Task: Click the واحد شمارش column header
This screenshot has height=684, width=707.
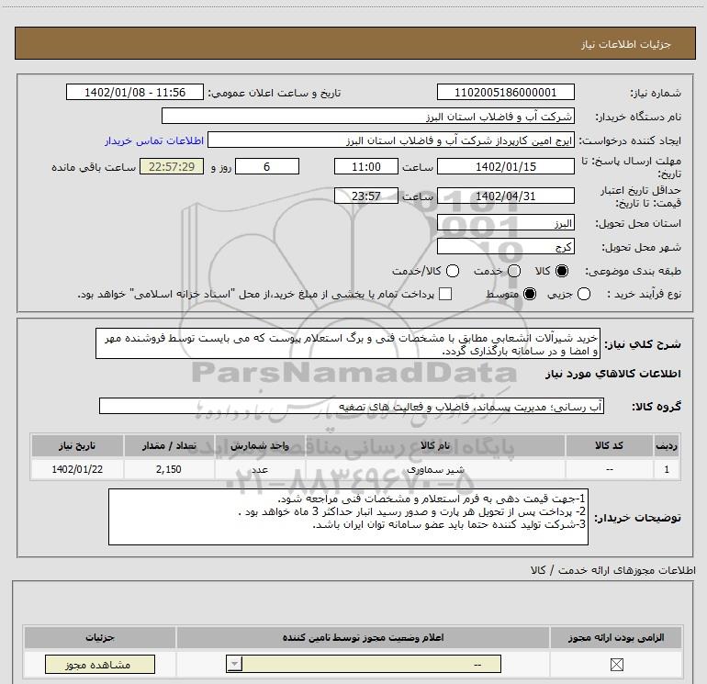Action: coord(260,445)
